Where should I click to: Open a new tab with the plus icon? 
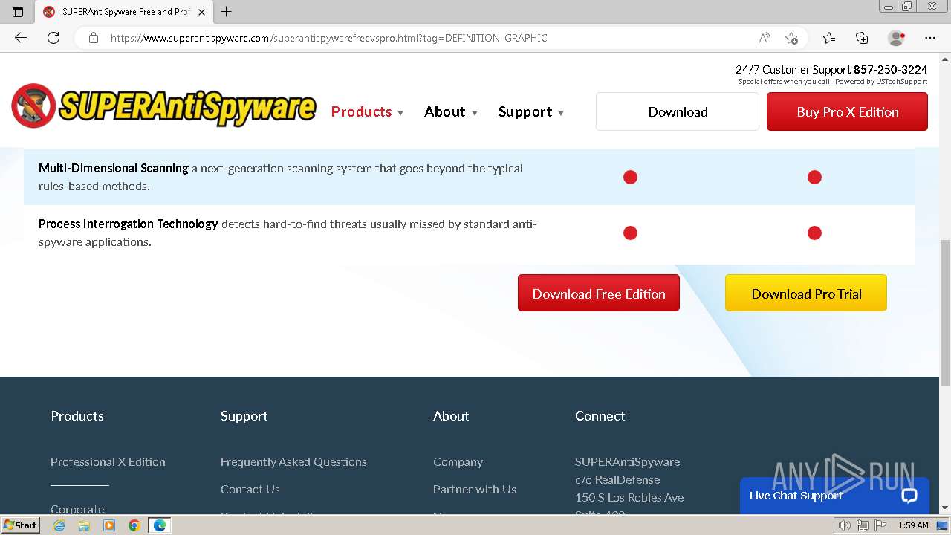pos(227,12)
